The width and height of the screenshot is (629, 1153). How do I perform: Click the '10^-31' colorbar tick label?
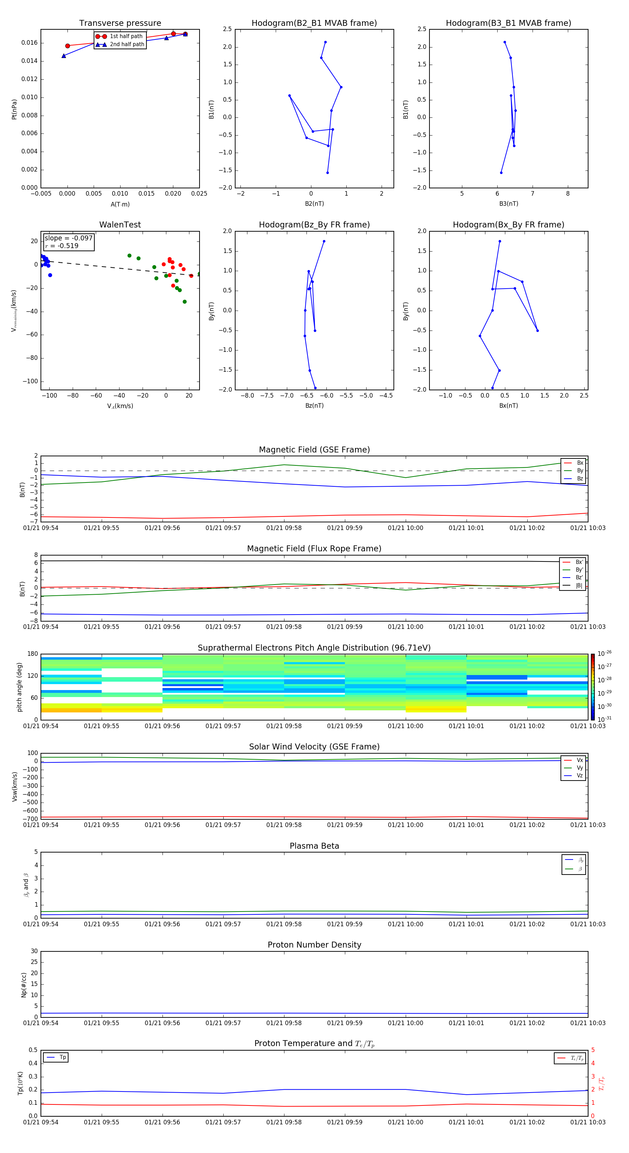[x=605, y=719]
